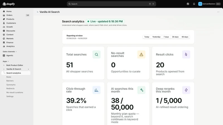Click the Markets globe icon
The height and width of the screenshot is (125, 223).
(4, 39)
